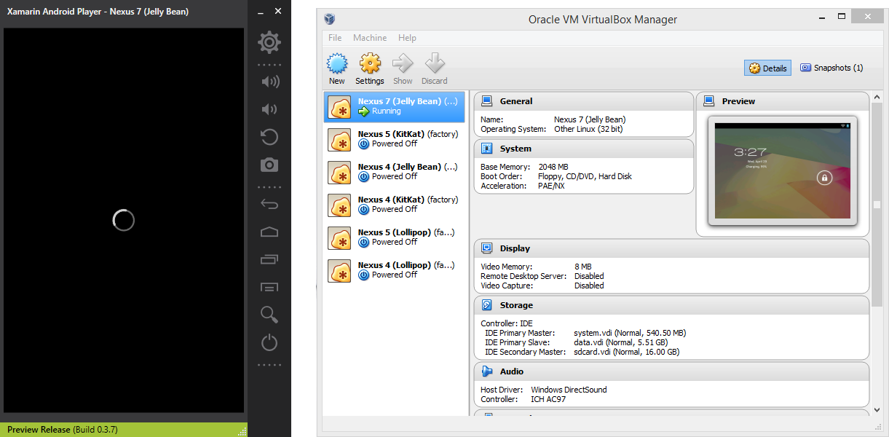
Task: Click the data.vdi storage entry
Action: coord(620,342)
